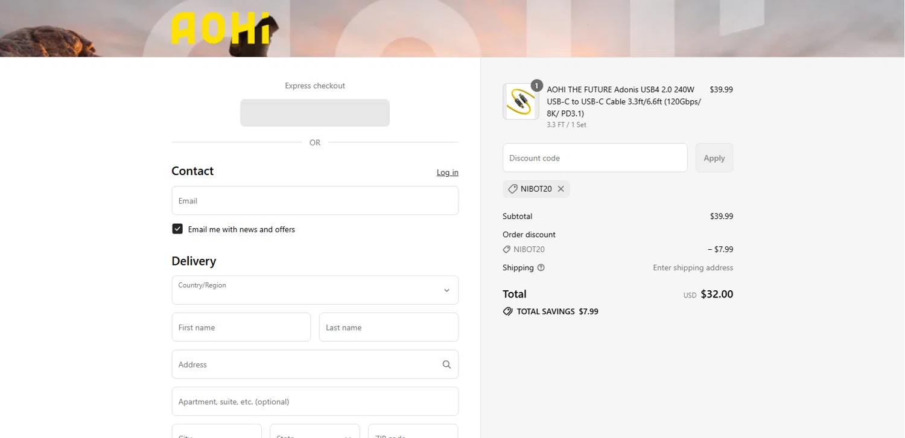
Task: Click the shipping info question mark icon
Action: pyautogui.click(x=541, y=268)
